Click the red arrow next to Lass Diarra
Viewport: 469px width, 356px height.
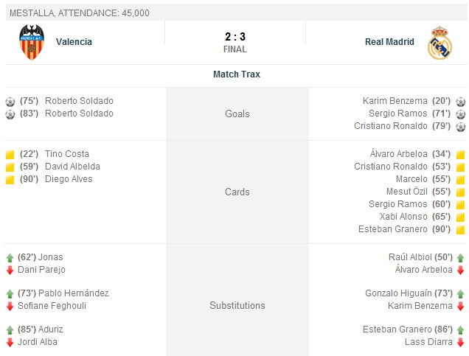[x=460, y=343]
